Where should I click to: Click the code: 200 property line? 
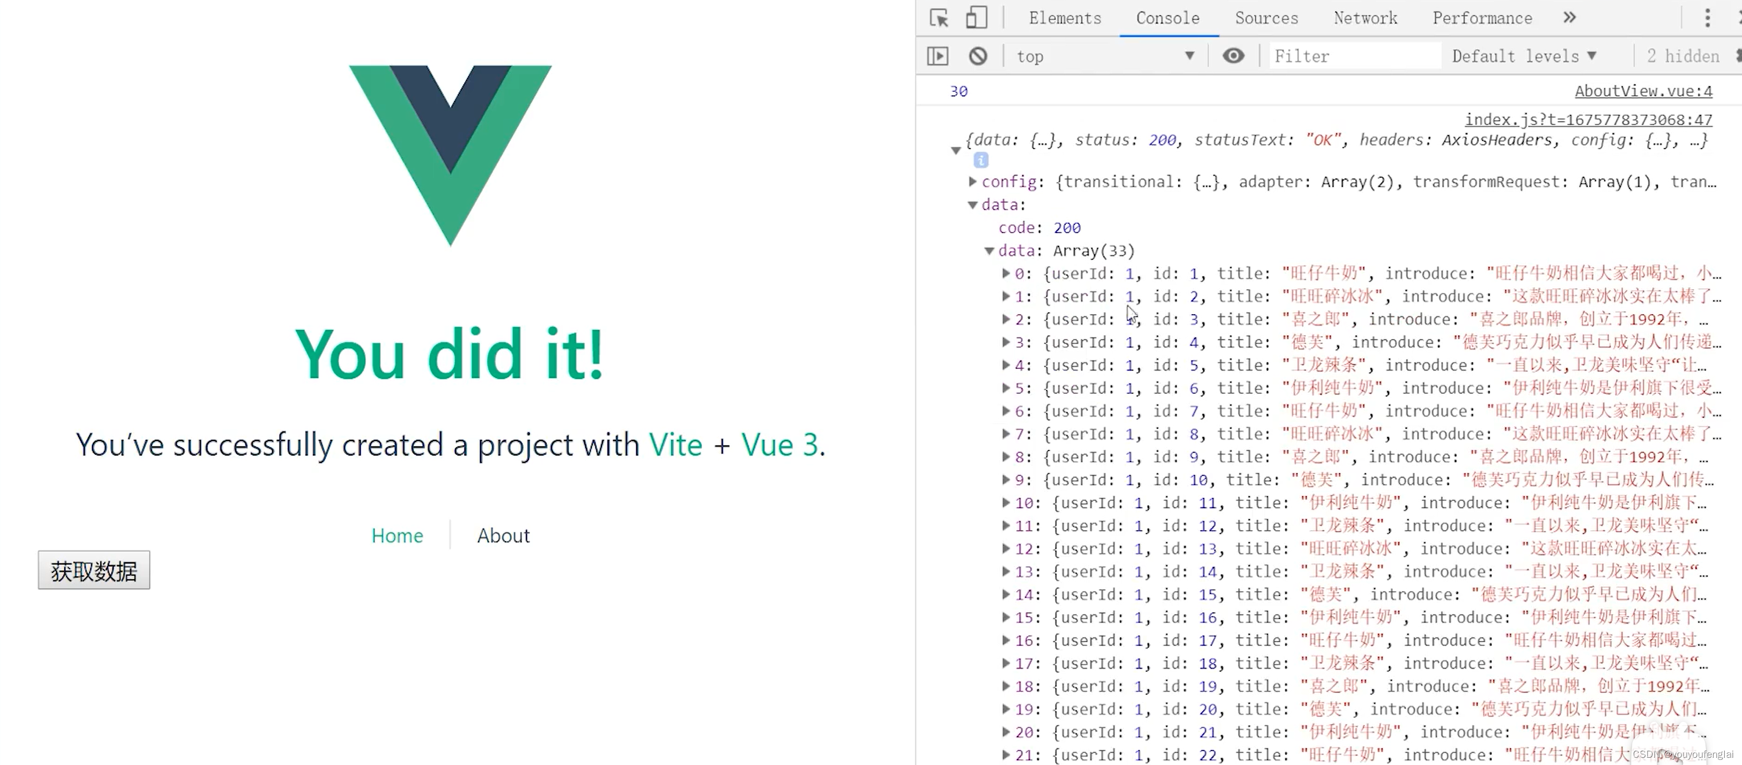(1039, 228)
